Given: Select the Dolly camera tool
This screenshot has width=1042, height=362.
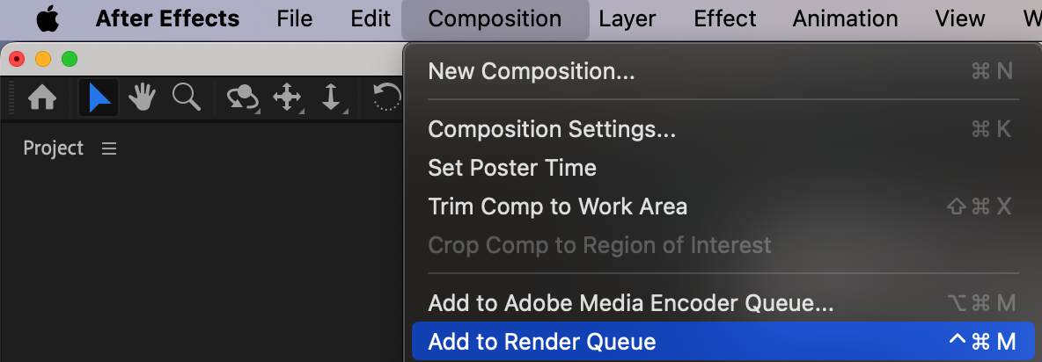Looking at the screenshot, I should tap(331, 98).
